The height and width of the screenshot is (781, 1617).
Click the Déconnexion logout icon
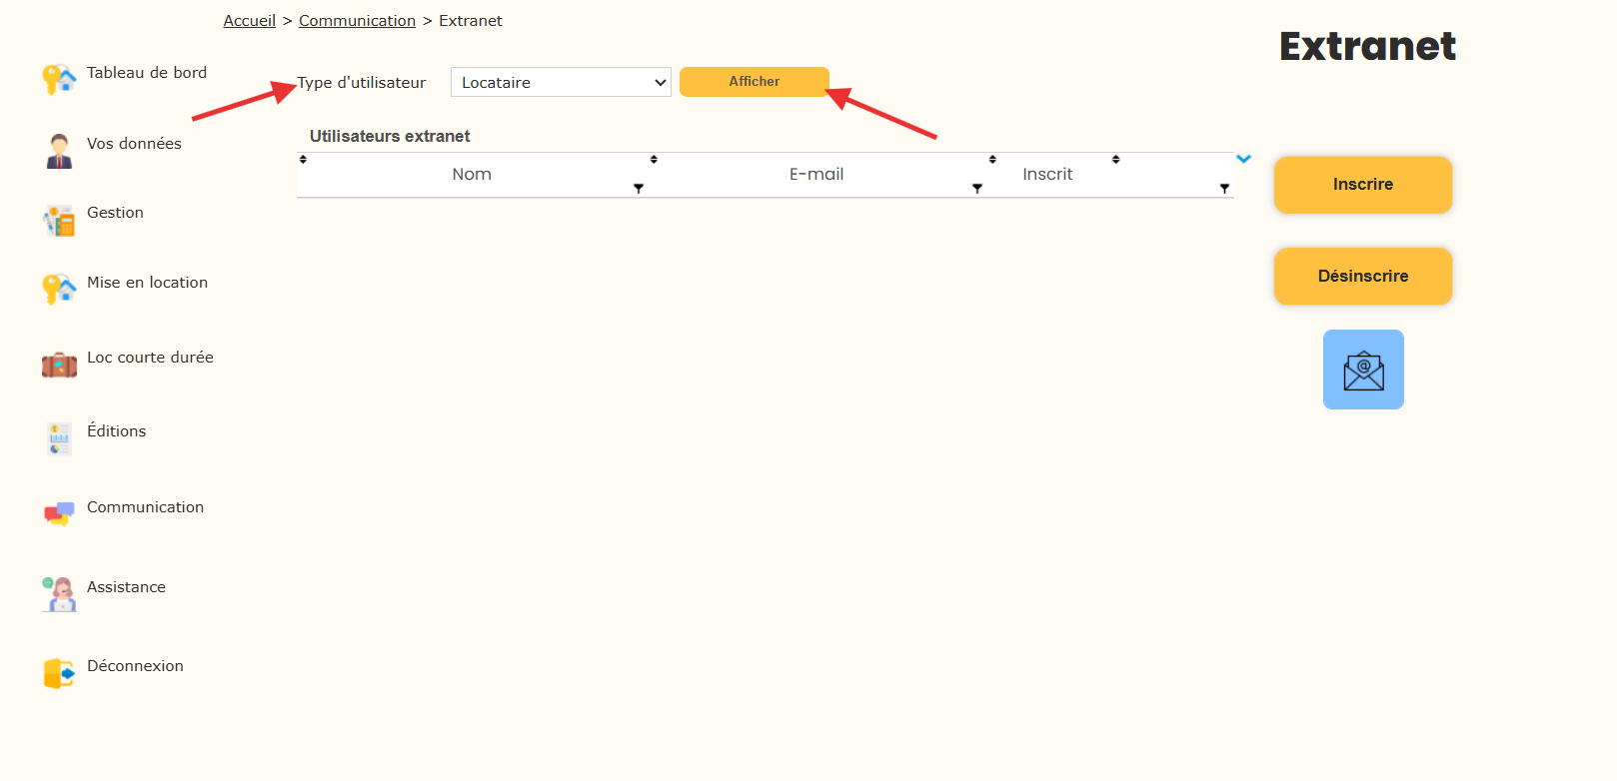(59, 673)
